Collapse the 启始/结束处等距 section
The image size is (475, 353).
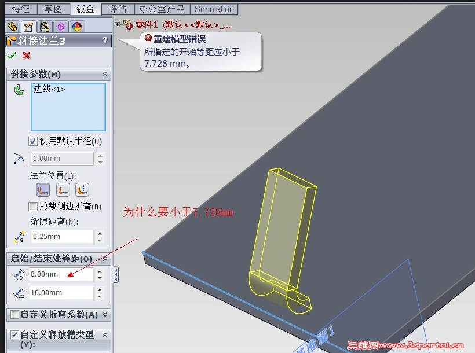106,259
